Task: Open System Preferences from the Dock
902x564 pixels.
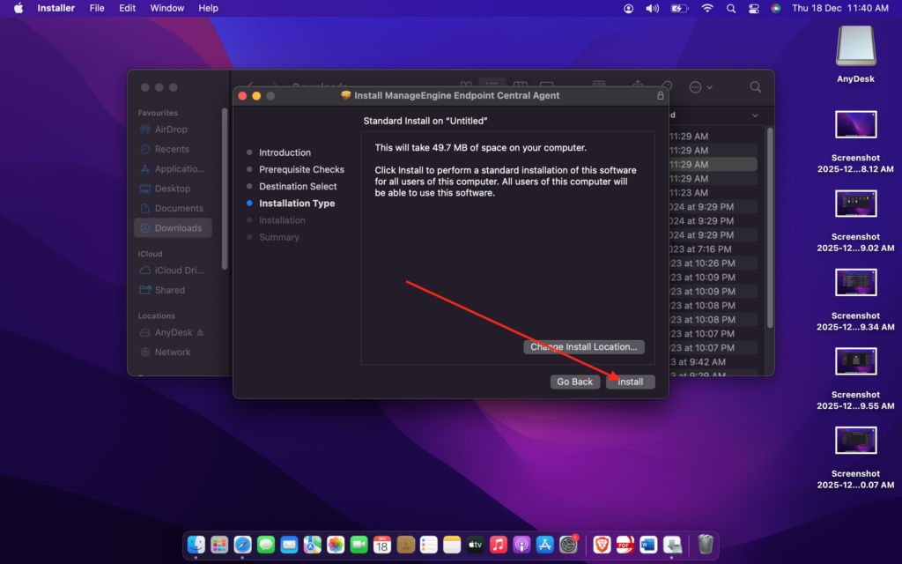Action: [x=568, y=545]
